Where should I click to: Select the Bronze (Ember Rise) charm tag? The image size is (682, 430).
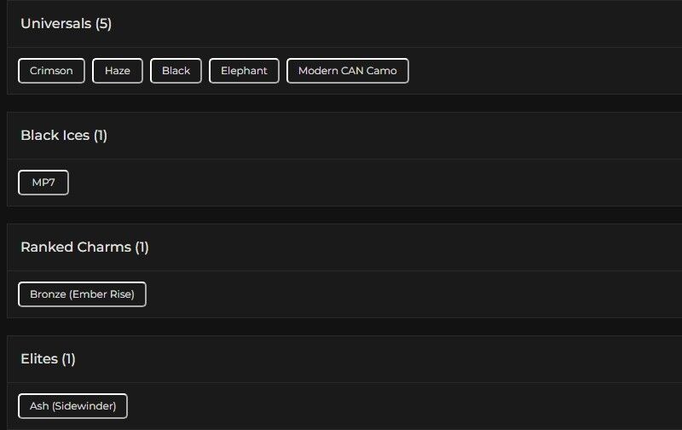pos(82,294)
